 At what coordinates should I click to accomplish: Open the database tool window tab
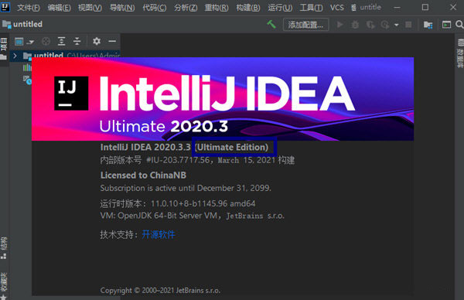[x=460, y=53]
